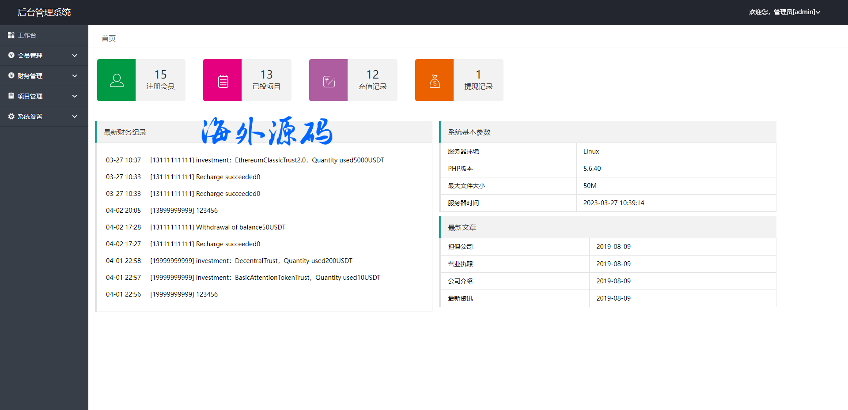Click the 系统设置 gear icon
Image resolution: width=848 pixels, height=410 pixels.
coord(11,117)
